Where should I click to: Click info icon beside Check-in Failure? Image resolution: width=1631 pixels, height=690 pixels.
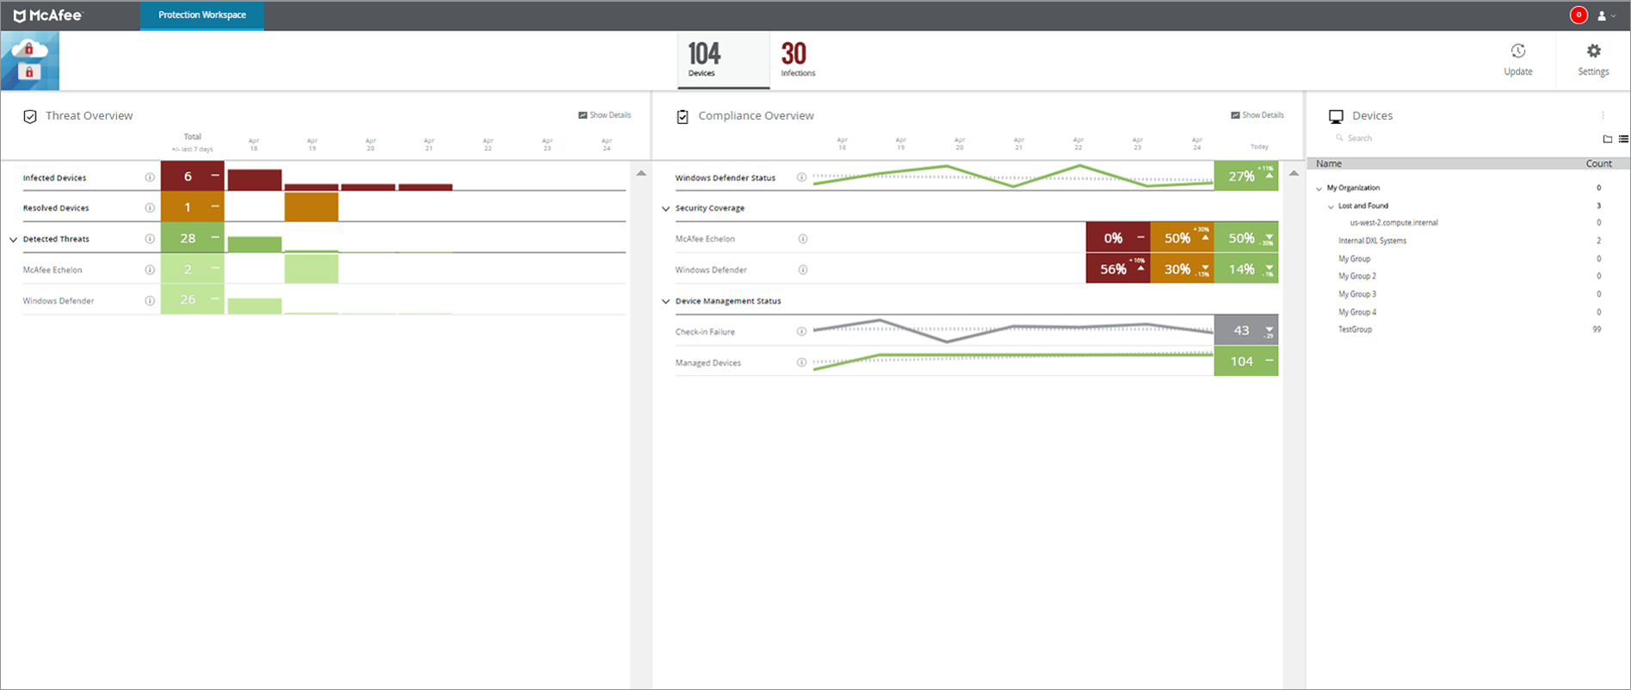click(801, 331)
